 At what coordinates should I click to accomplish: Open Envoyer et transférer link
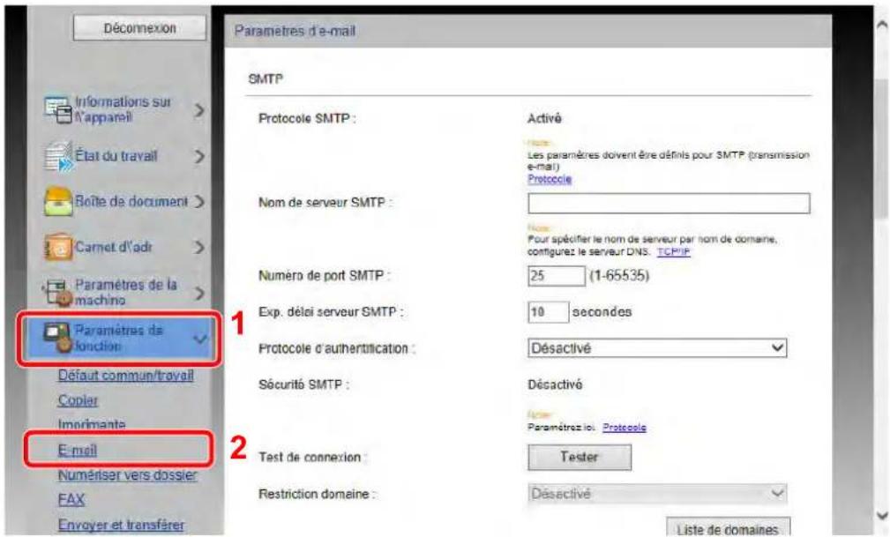click(x=121, y=525)
